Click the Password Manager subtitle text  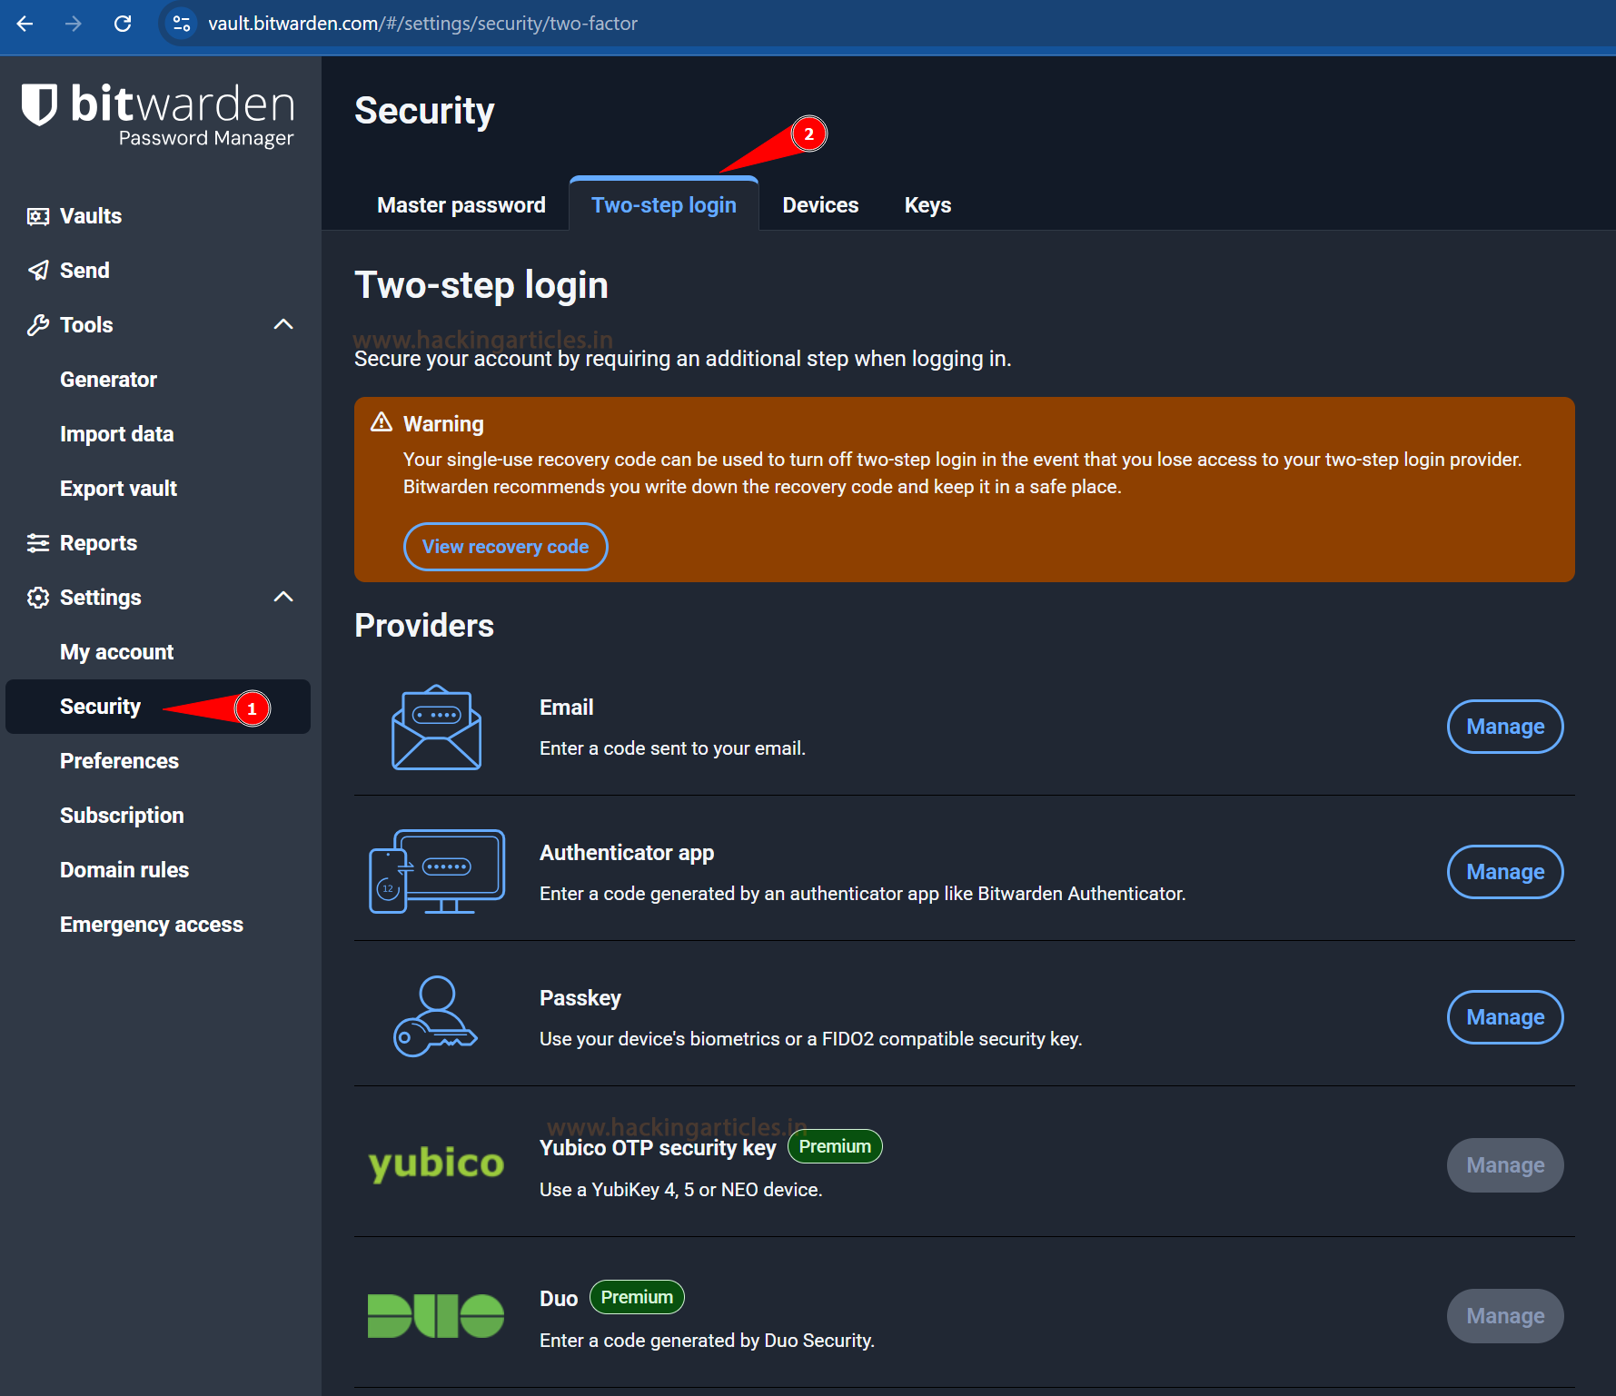tap(206, 138)
